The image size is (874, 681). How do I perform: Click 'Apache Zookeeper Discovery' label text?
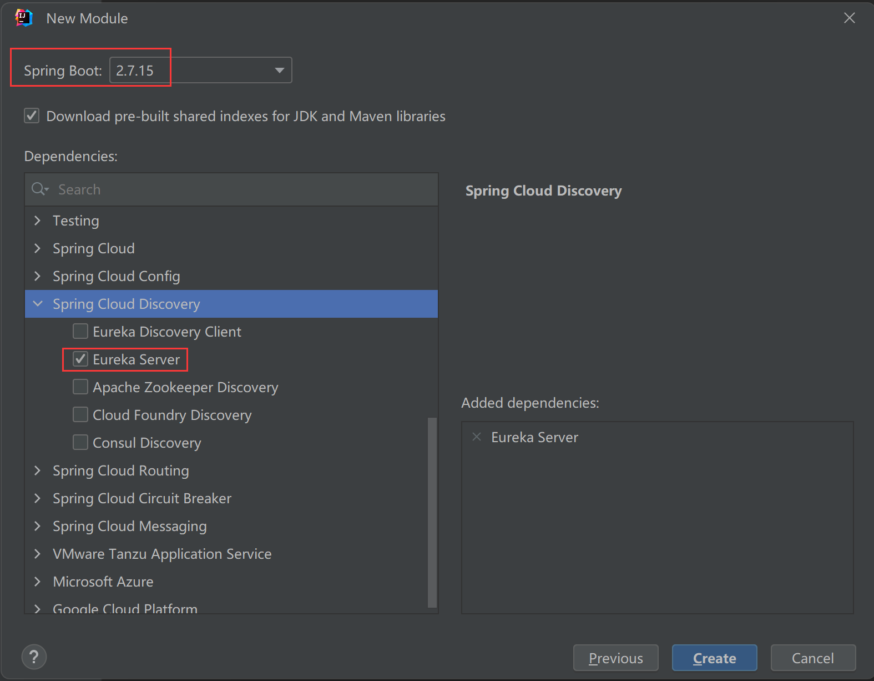pyautogui.click(x=185, y=387)
